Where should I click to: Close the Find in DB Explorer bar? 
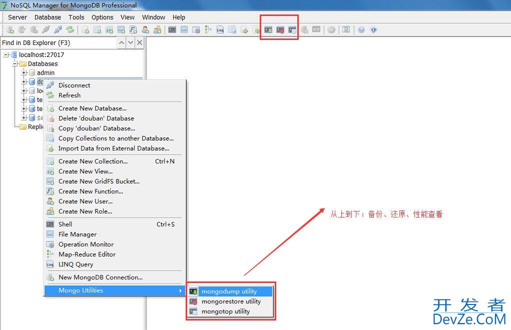tap(140, 42)
